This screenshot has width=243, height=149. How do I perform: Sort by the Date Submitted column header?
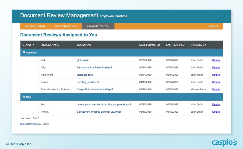click(149, 45)
